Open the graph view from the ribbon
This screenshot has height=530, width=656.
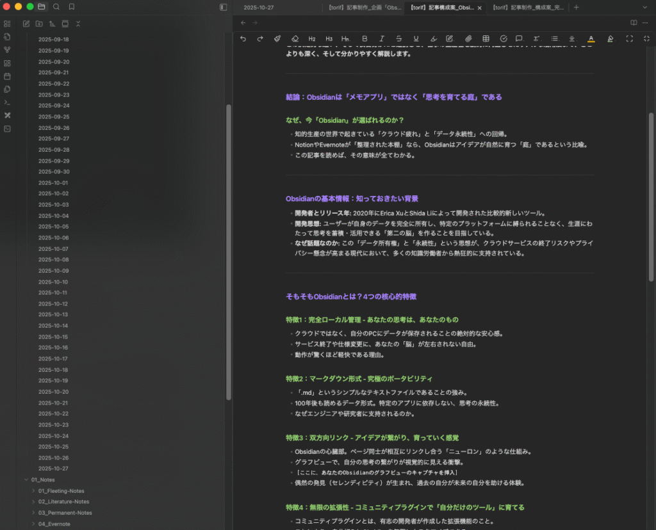[x=7, y=50]
